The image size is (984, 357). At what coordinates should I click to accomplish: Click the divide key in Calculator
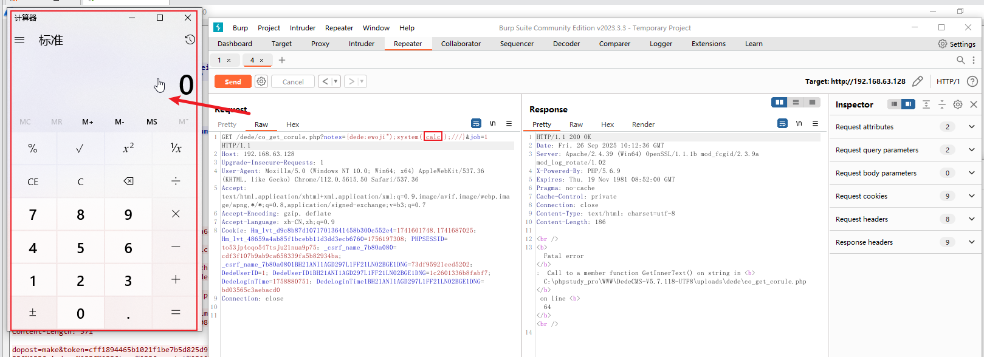(176, 181)
